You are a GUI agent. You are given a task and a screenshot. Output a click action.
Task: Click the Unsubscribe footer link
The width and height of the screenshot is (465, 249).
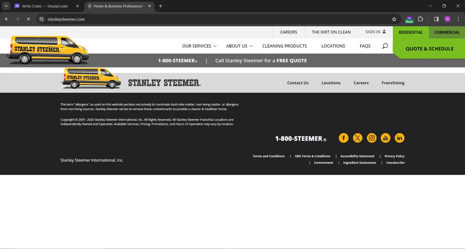coord(395,163)
